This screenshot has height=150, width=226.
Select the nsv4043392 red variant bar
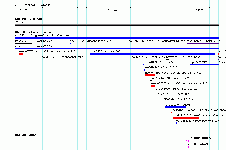(150, 75)
